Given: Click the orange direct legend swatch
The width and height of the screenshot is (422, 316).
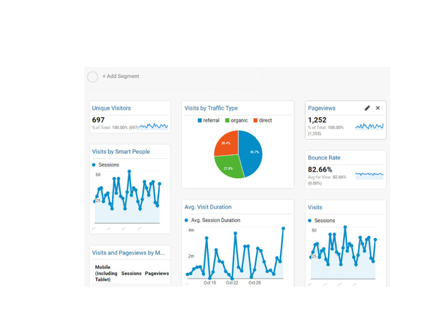Looking at the screenshot, I should point(256,120).
